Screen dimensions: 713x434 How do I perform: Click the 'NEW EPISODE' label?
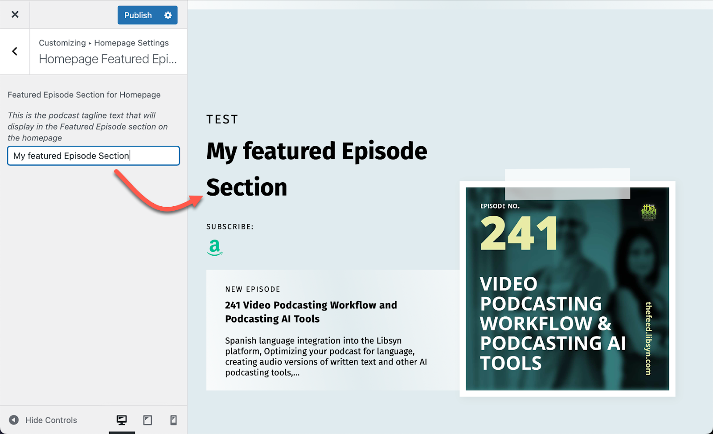coord(253,289)
